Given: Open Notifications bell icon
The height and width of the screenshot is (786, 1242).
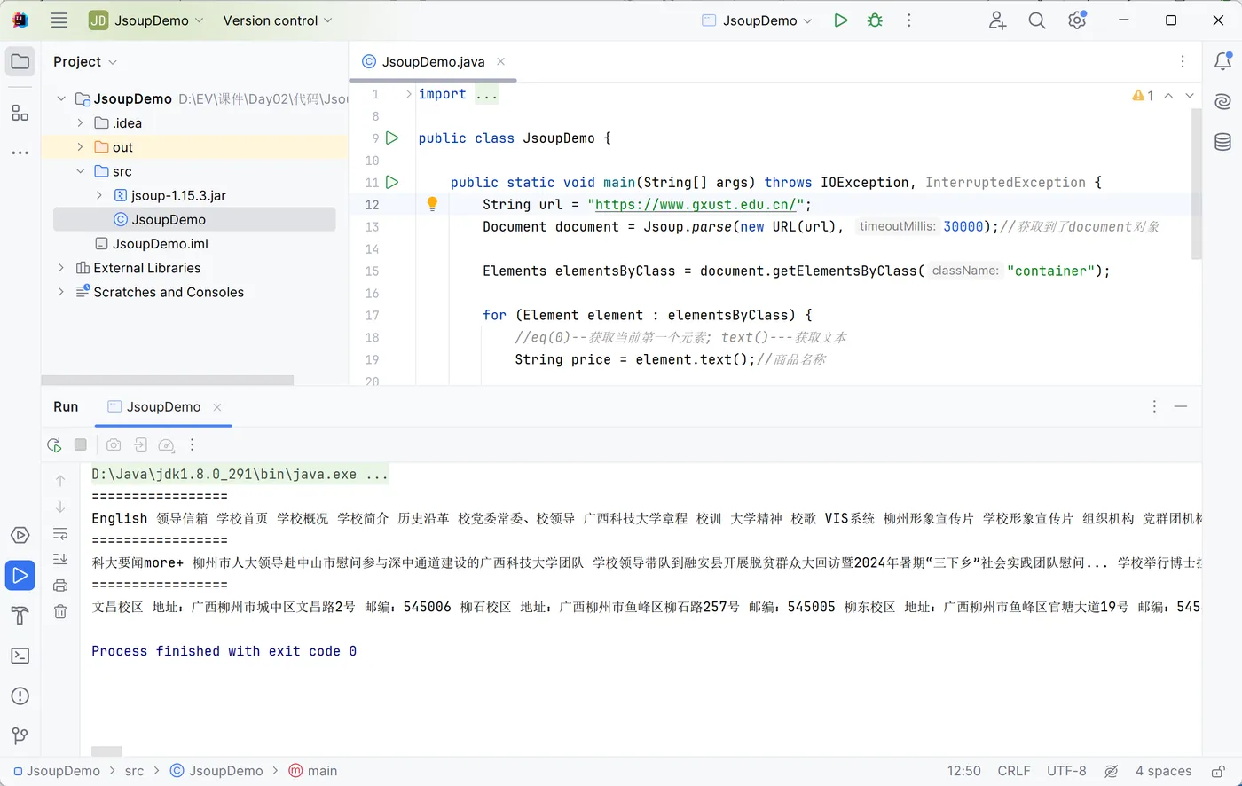Looking at the screenshot, I should click(1222, 61).
